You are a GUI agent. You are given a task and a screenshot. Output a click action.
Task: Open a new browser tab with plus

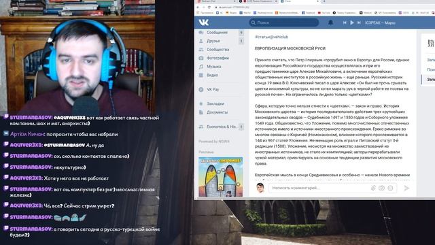tap(324, 1)
